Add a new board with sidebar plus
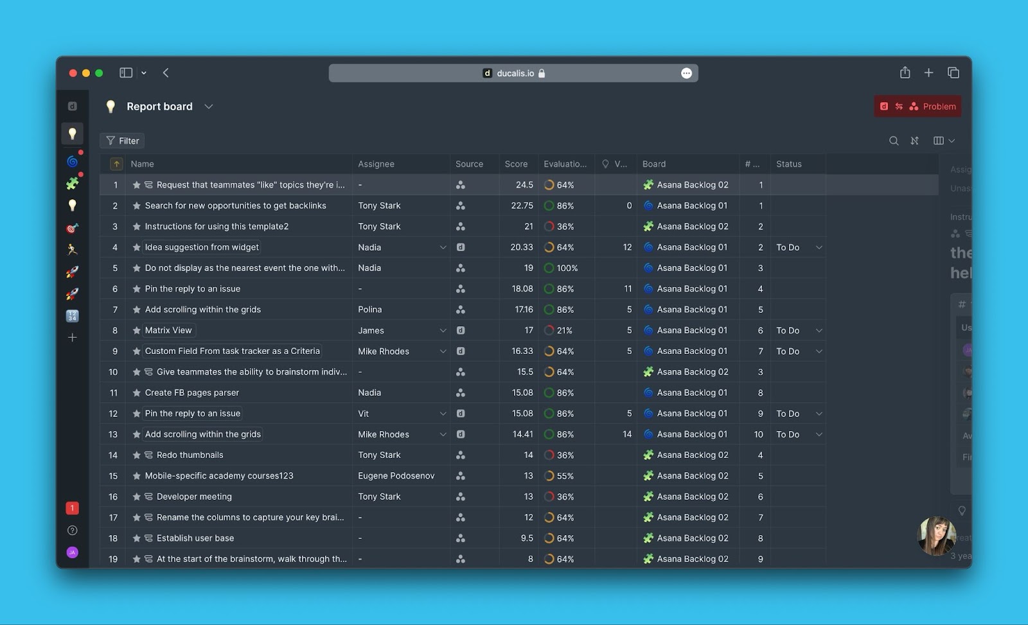 point(72,338)
